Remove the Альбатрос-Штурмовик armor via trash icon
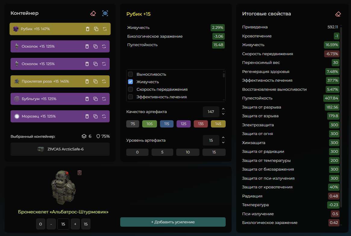This screenshot has height=236, width=351. [80, 173]
